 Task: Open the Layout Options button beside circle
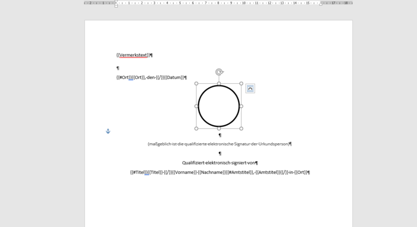click(250, 89)
